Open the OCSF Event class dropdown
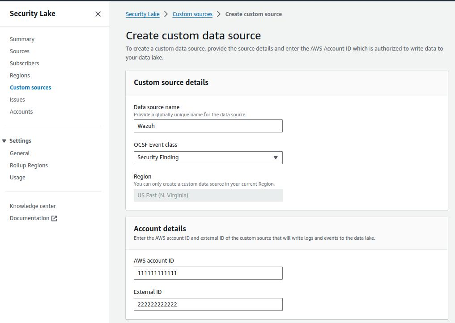The height and width of the screenshot is (323, 455). (208, 157)
